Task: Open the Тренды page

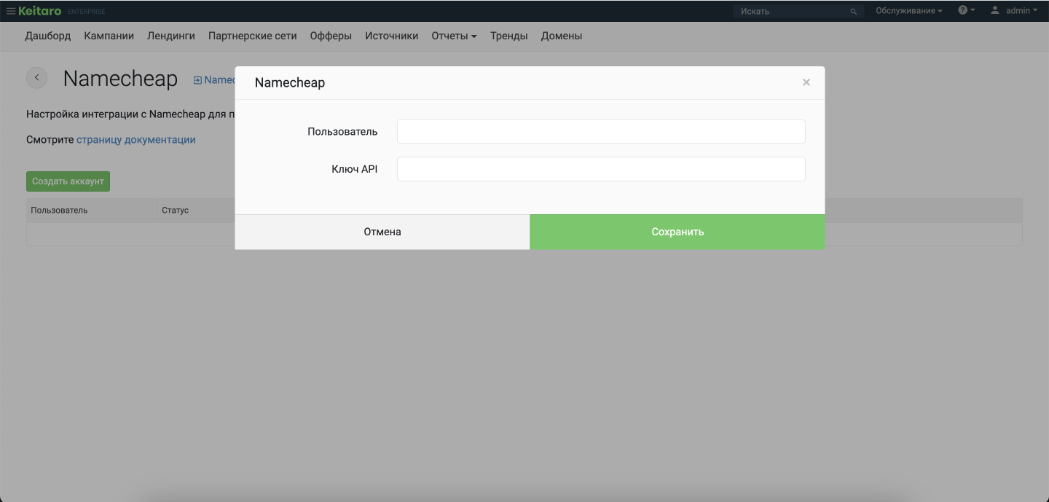Action: coord(509,36)
